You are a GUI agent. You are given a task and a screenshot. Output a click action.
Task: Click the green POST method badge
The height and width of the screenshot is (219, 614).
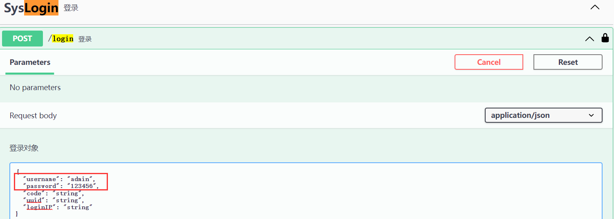click(22, 38)
